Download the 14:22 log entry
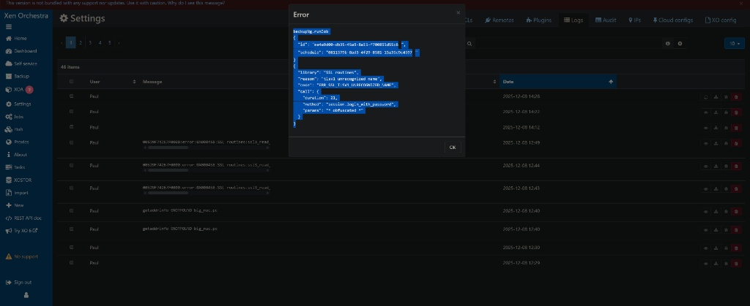 [716, 112]
